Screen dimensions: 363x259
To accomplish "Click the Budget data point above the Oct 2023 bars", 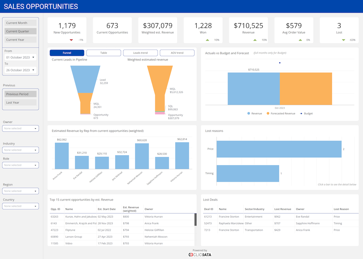I will [280, 63].
